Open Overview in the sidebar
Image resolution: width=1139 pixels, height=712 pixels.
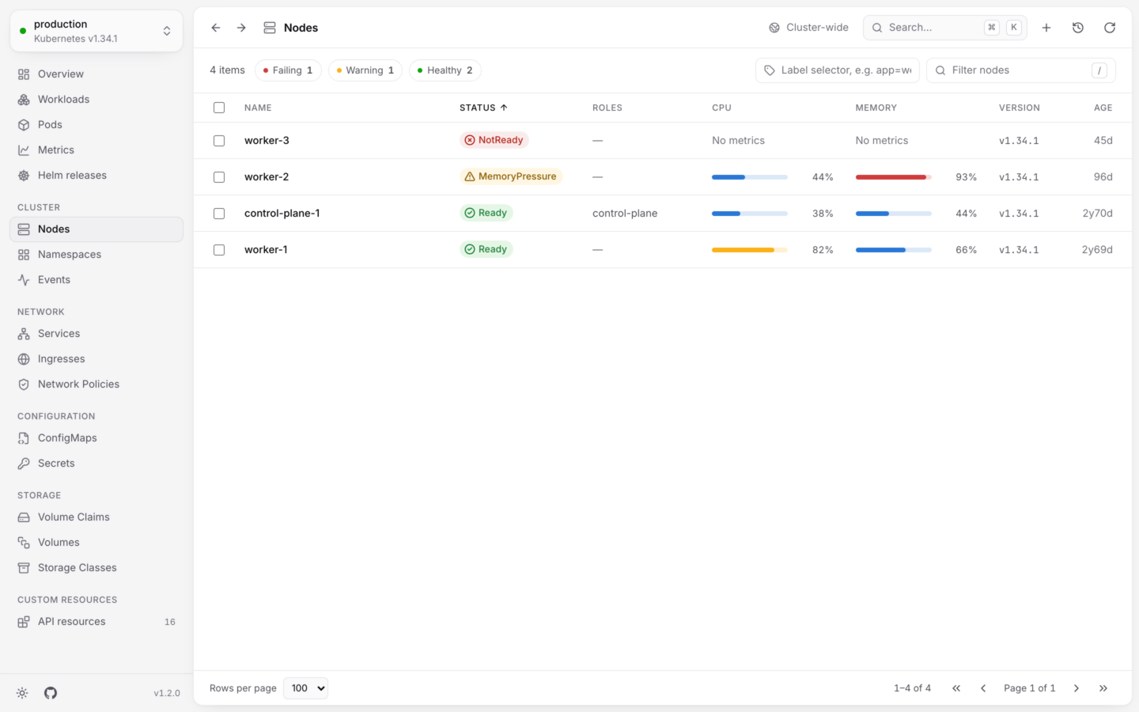tap(96, 74)
